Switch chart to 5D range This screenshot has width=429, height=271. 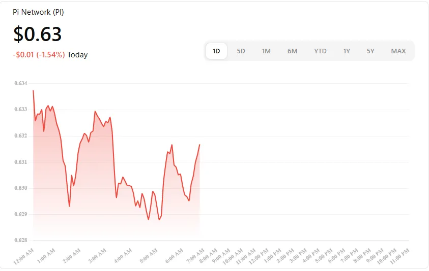(241, 51)
